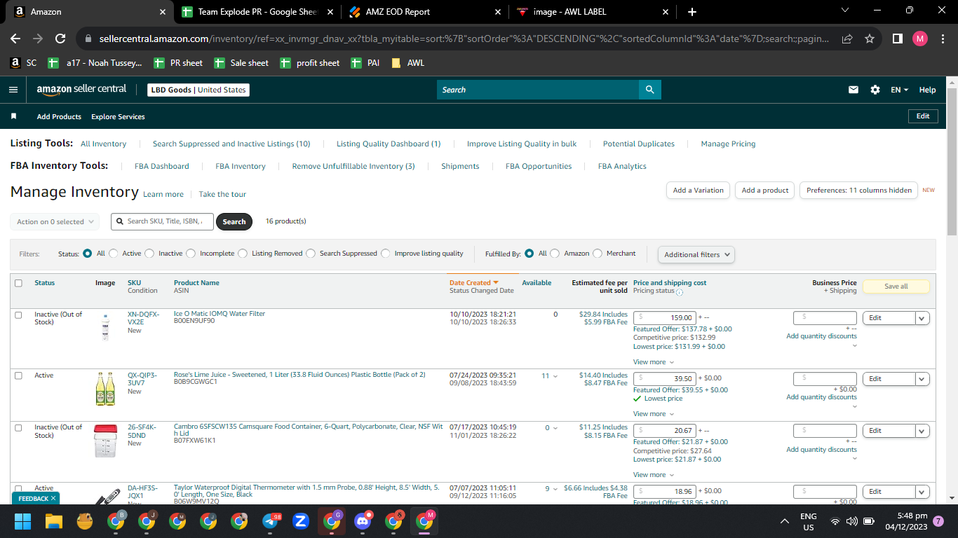
Task: Click the Rose's Lime Juice product image
Action: (x=105, y=389)
